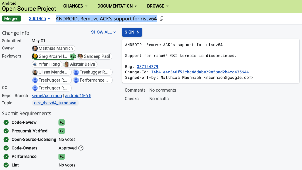The height and width of the screenshot is (170, 302).
Task: Click the SIGN IN button
Action: pos(132,32)
